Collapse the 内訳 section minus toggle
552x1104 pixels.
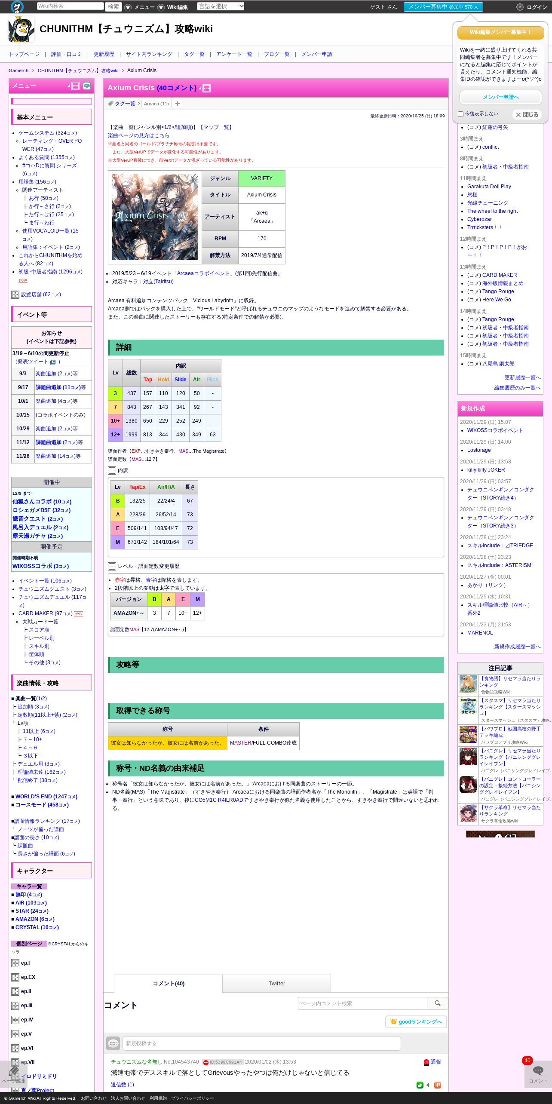112,471
